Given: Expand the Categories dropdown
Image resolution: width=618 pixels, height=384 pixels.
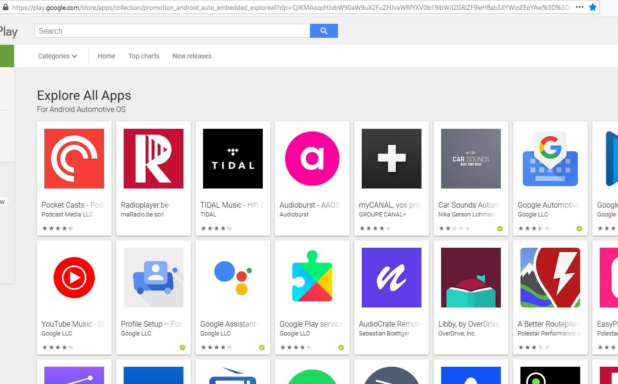Looking at the screenshot, I should (x=57, y=56).
